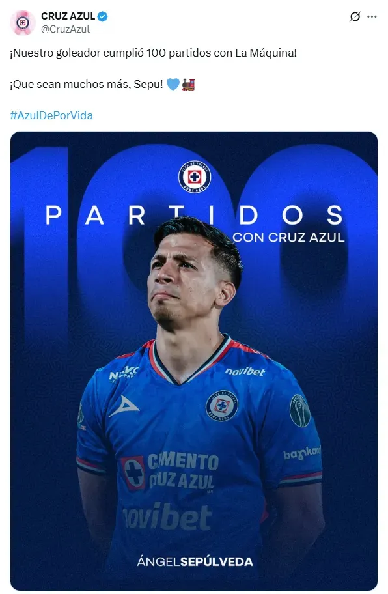Image resolution: width=388 pixels, height=594 pixels.
Task: Click the Pirma triangle logo on the jersey
Action: (x=124, y=406)
